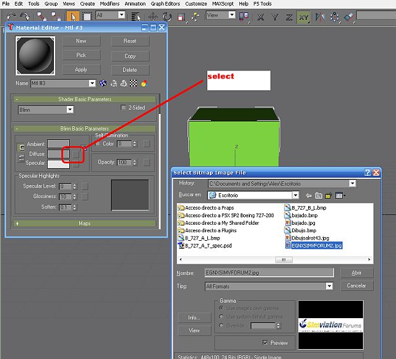Click Get Material globe icon
The width and height of the screenshot is (396, 359).
click(x=103, y=83)
